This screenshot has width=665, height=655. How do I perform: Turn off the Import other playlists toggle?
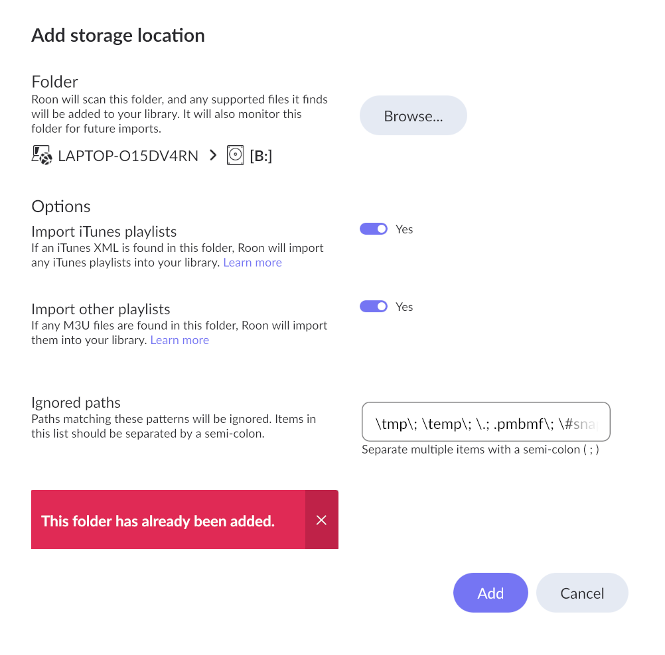(x=374, y=306)
